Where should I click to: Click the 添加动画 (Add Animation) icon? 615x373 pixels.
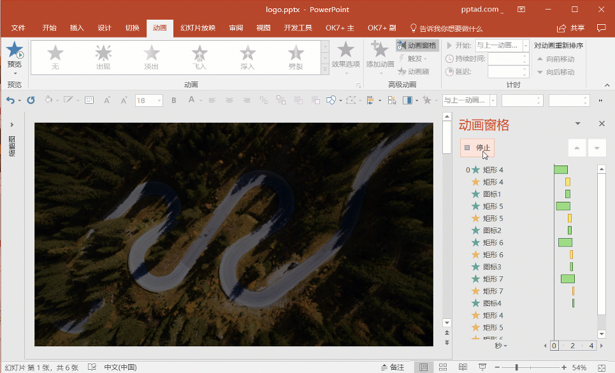380,51
